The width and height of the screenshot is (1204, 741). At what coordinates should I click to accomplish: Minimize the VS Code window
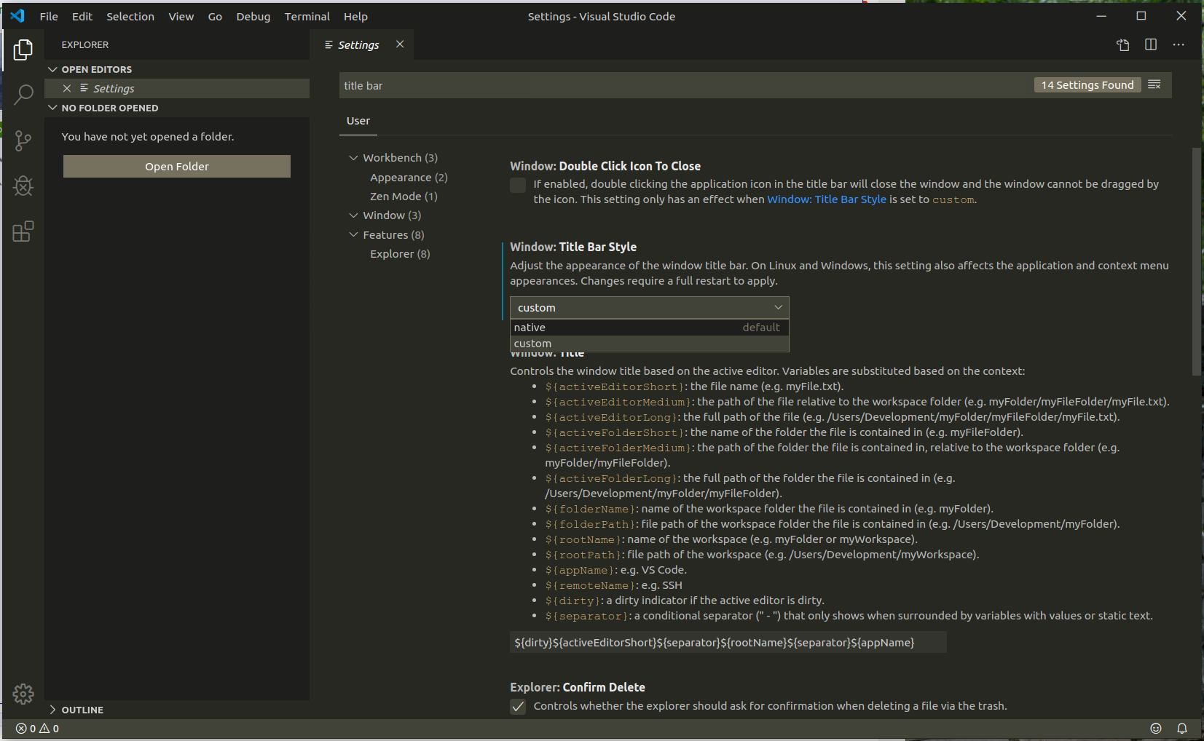coord(1101,16)
